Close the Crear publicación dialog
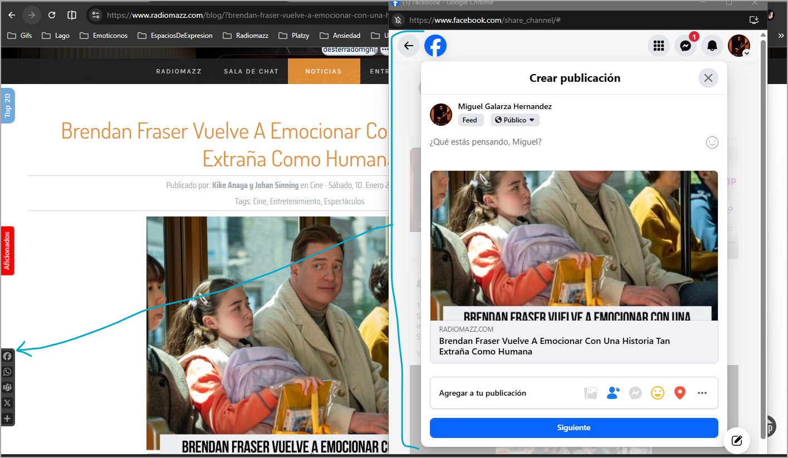 point(708,78)
